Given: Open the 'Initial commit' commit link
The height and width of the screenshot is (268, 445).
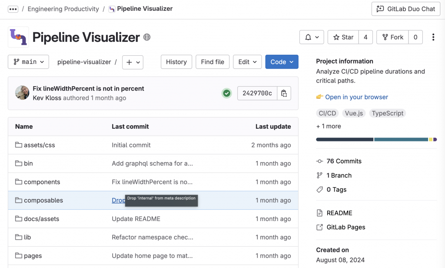Looking at the screenshot, I should [131, 145].
